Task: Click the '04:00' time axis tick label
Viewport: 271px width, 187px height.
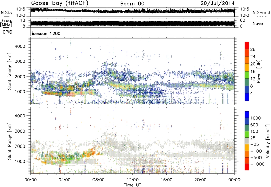Action: [x=65, y=180]
